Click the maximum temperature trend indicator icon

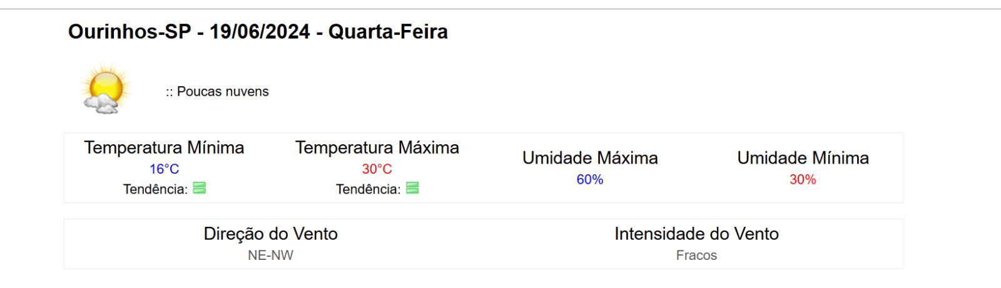tap(412, 188)
